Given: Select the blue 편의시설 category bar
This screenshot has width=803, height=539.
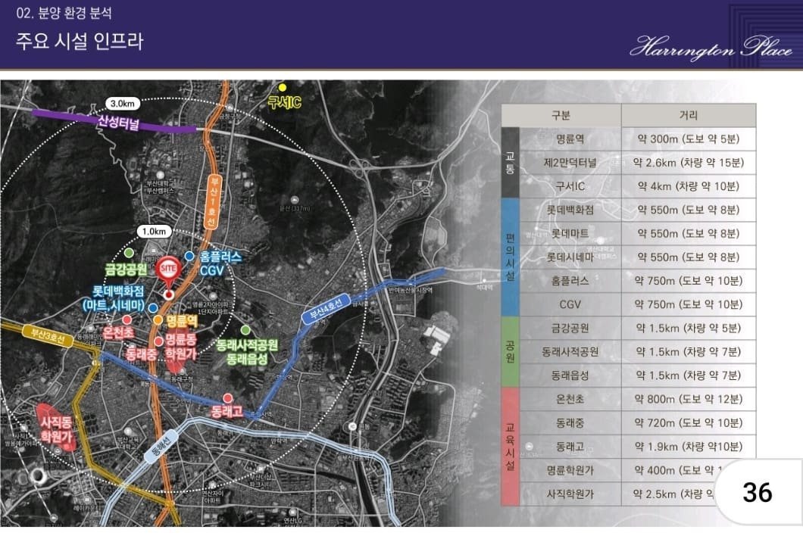Looking at the screenshot, I should pos(510,257).
